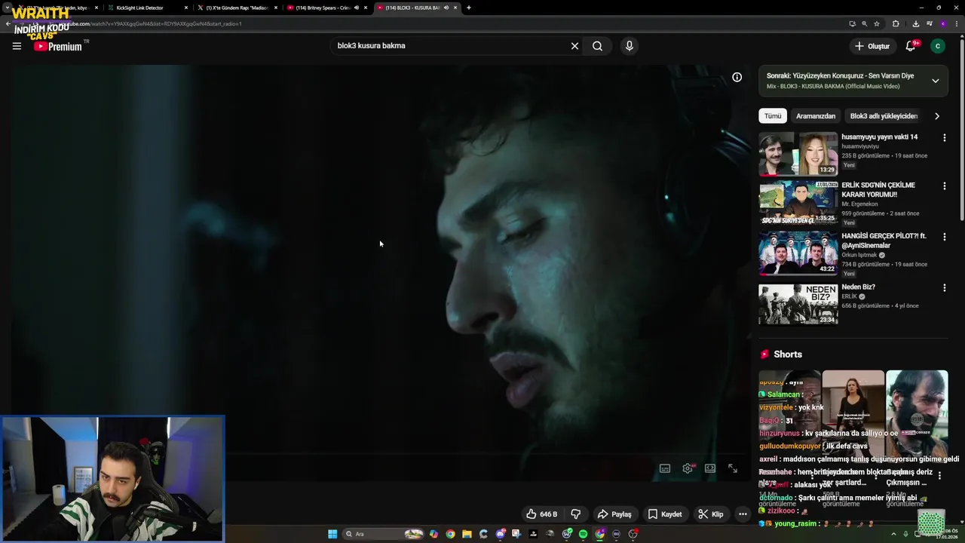Screen dimensions: 965x543
Task: Open the Mr. Ergenekon channel name
Action: [x=860, y=204]
